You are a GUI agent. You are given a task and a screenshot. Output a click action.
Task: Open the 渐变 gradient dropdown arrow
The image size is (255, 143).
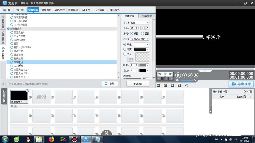coord(147,49)
